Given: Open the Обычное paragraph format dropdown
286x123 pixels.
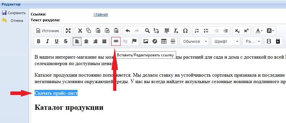Looking at the screenshot, I should pyautogui.click(x=195, y=42).
